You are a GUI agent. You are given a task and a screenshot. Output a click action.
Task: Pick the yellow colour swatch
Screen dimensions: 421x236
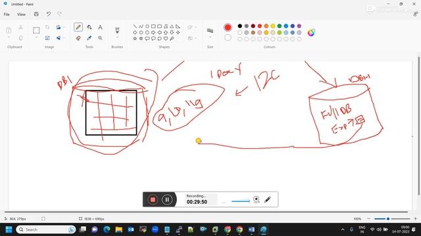[x=272, y=26]
